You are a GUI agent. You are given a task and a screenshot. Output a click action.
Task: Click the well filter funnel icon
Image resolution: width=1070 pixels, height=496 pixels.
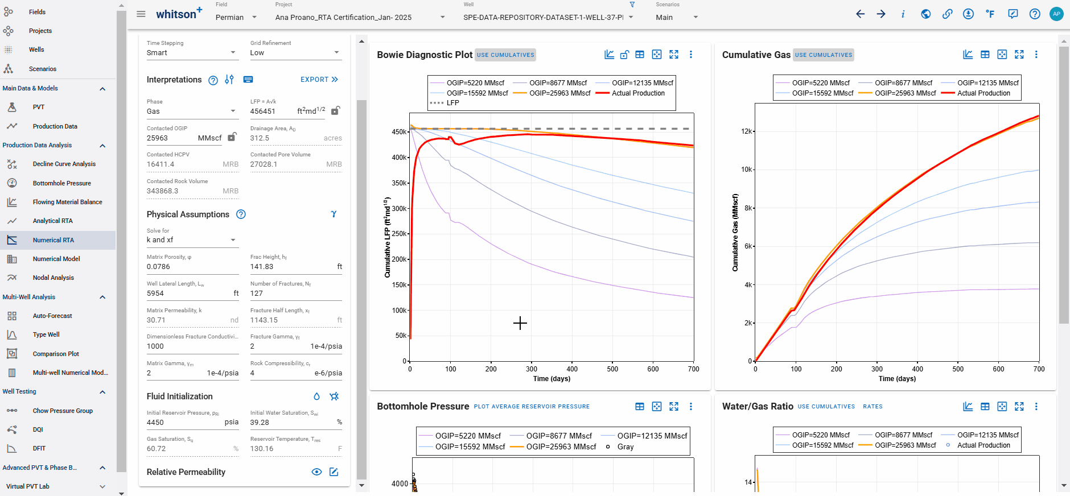(x=632, y=5)
